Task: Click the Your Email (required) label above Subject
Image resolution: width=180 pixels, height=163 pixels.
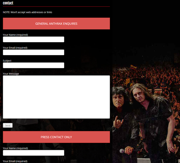Action: 15,48
